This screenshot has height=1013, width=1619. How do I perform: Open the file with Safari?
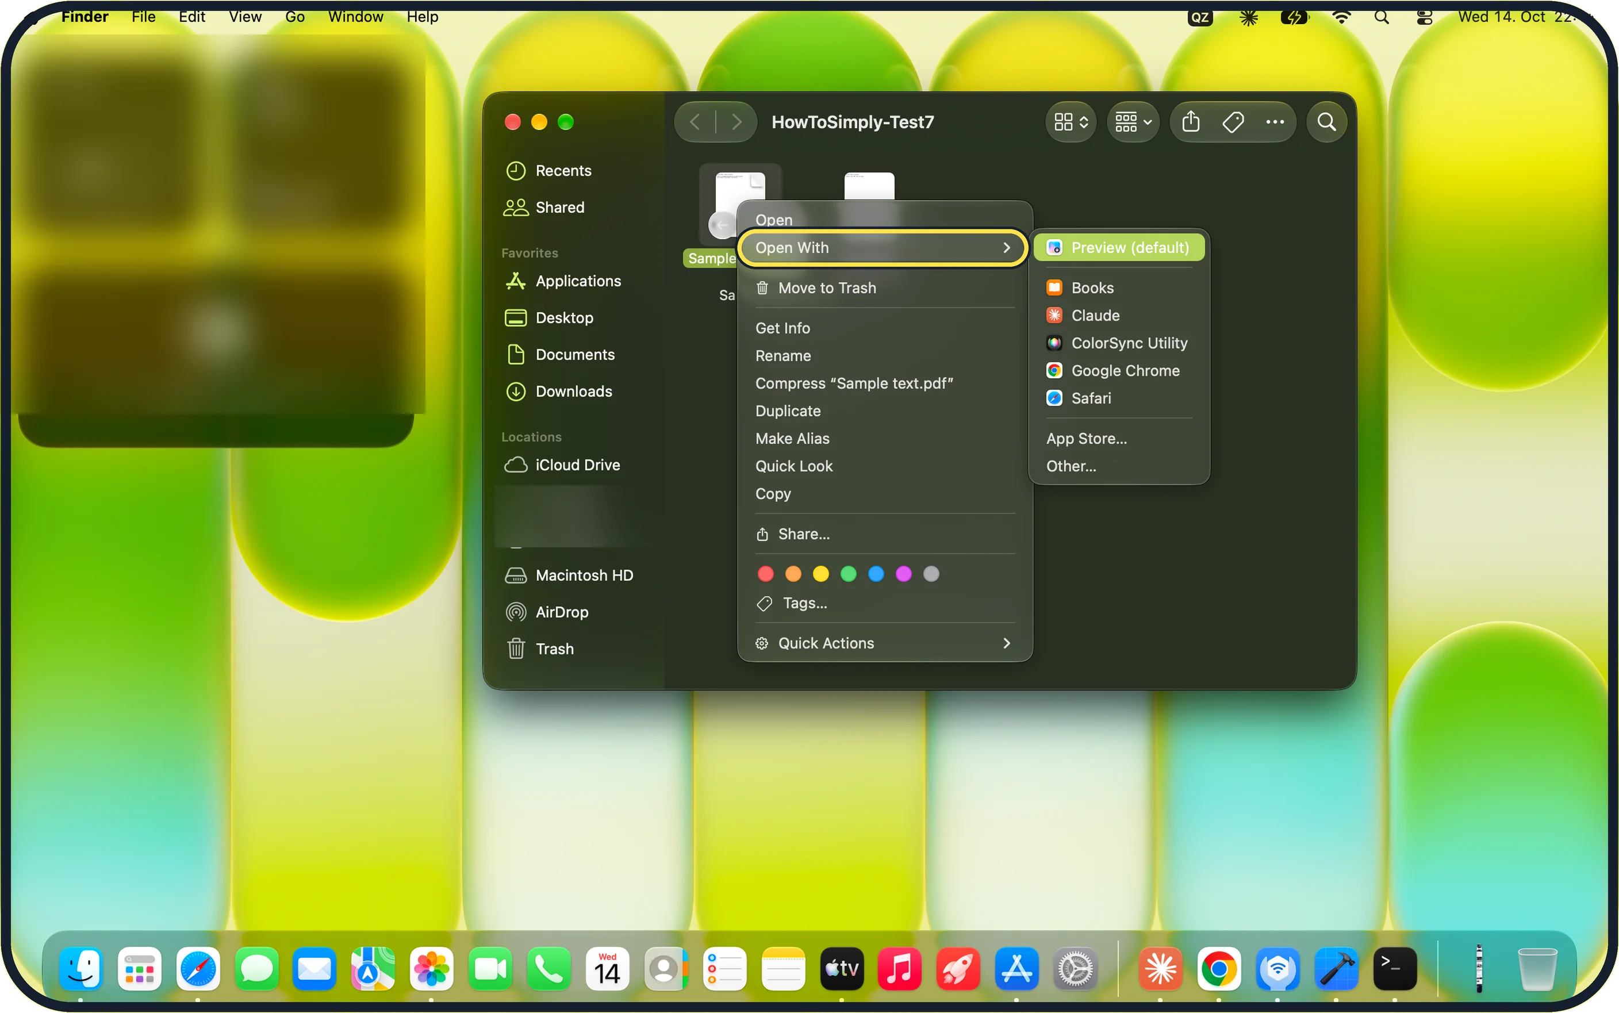pyautogui.click(x=1119, y=398)
